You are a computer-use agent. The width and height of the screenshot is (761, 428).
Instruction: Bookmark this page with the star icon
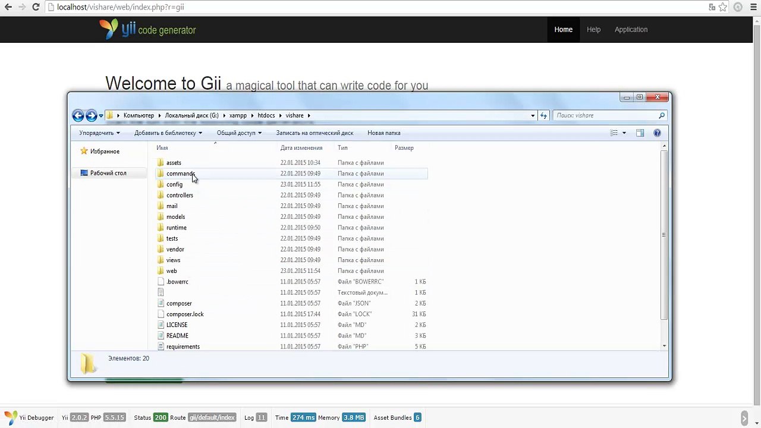(723, 7)
